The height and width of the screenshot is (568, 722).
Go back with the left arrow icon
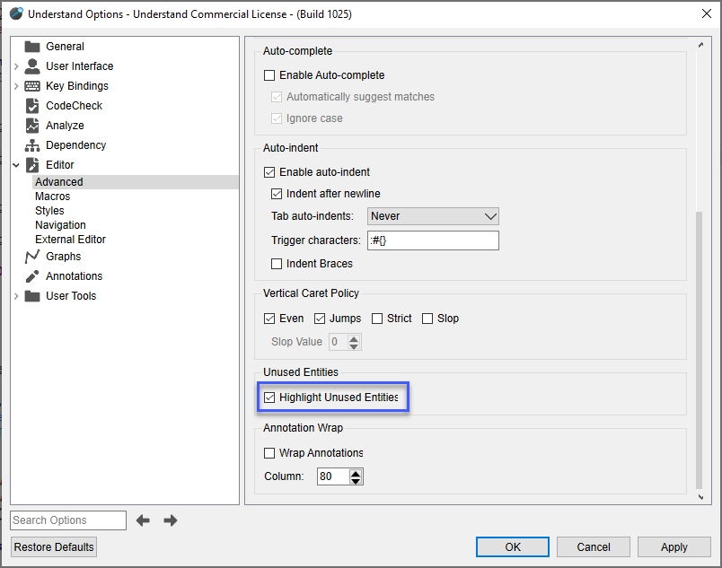tap(143, 520)
